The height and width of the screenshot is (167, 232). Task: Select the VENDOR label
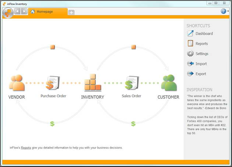(x=17, y=97)
